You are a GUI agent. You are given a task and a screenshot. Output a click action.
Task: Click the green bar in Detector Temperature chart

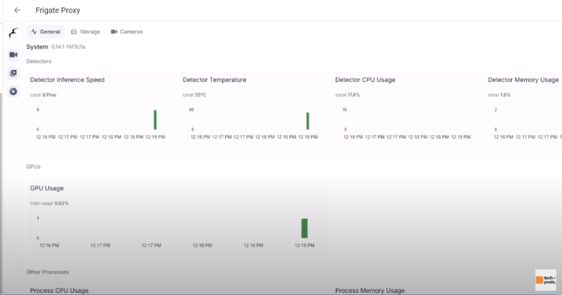307,121
